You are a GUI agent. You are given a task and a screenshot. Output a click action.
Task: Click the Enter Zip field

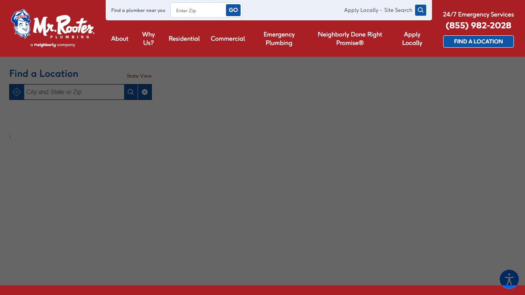point(198,10)
